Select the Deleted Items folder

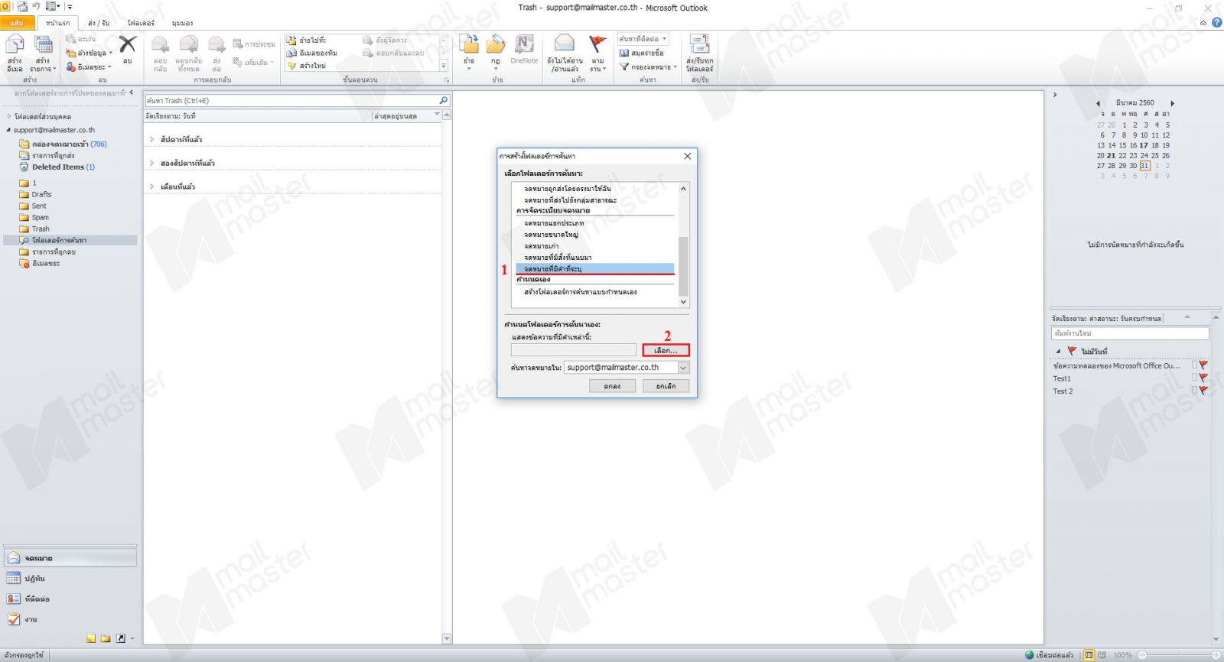(57, 167)
